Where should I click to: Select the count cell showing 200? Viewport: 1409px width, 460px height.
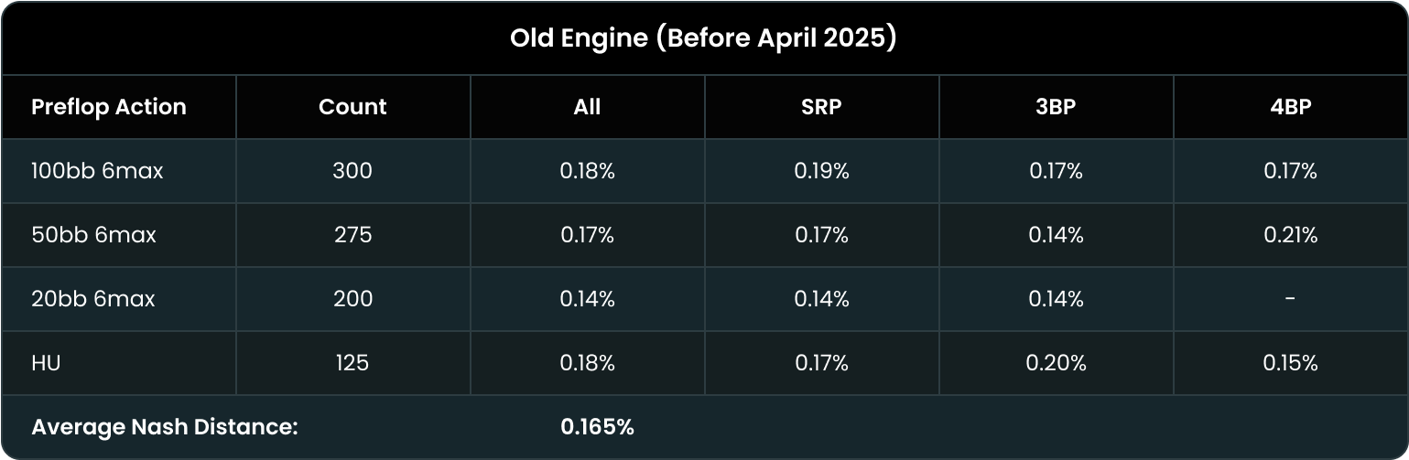coord(352,299)
